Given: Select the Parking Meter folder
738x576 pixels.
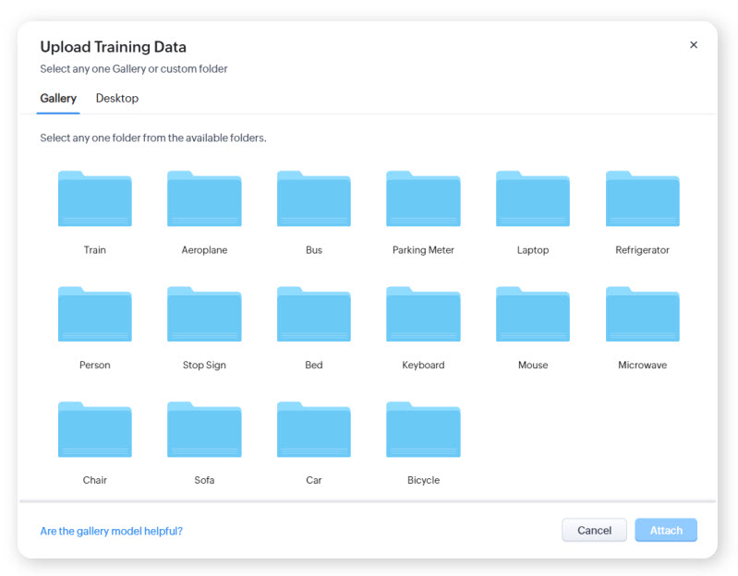Looking at the screenshot, I should 423,199.
